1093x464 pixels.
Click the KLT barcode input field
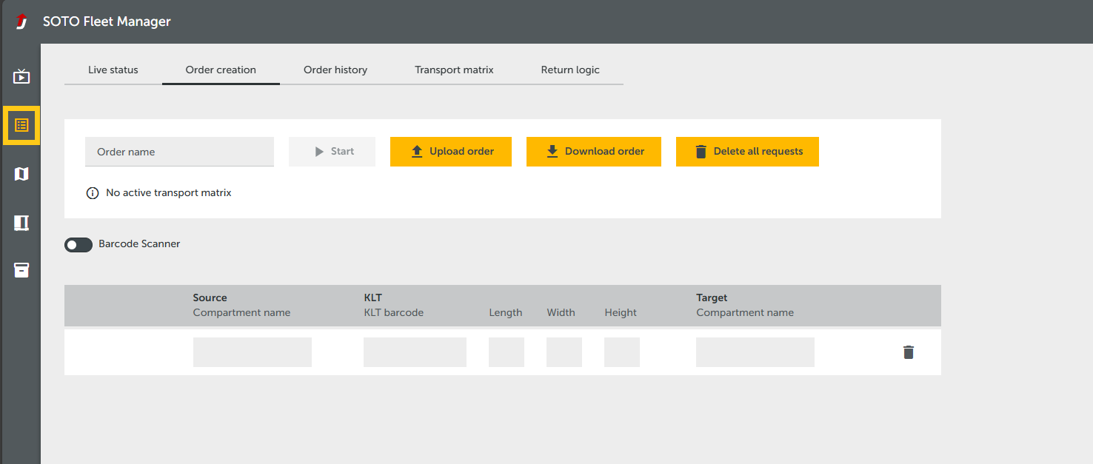click(x=415, y=352)
